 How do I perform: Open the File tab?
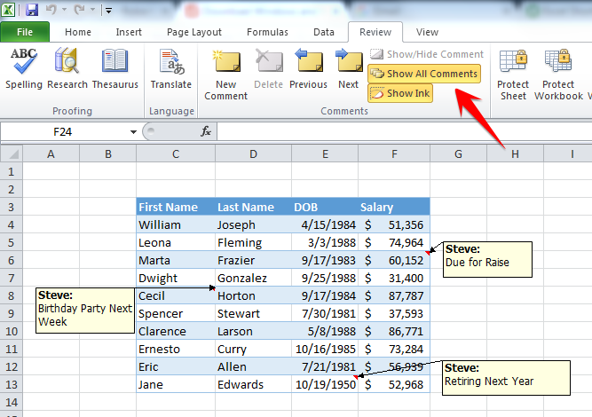(x=25, y=32)
